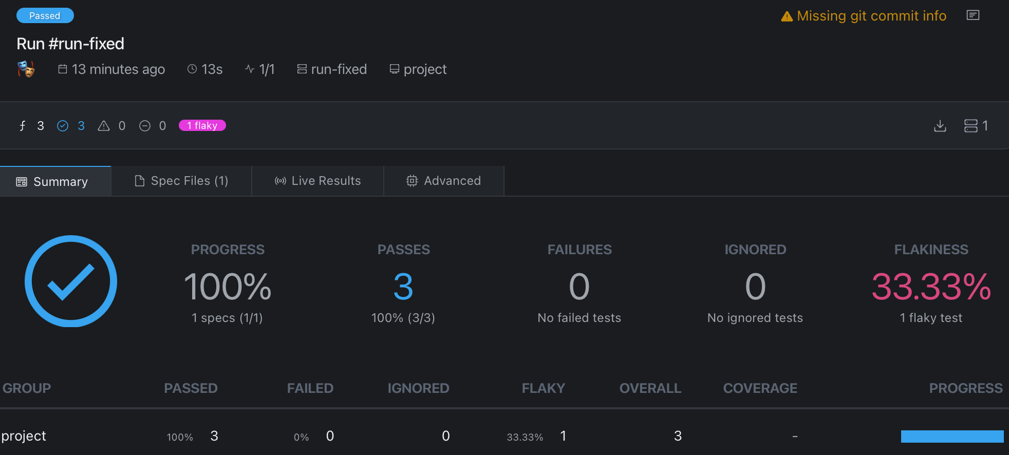Click the Passed status badge

(45, 15)
